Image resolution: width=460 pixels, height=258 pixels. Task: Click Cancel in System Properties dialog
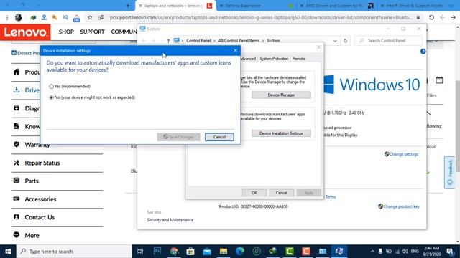pos(281,193)
